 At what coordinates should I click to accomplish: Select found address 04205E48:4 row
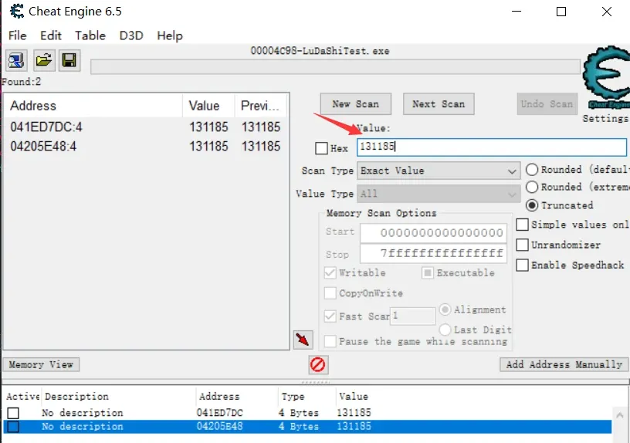click(x=145, y=146)
